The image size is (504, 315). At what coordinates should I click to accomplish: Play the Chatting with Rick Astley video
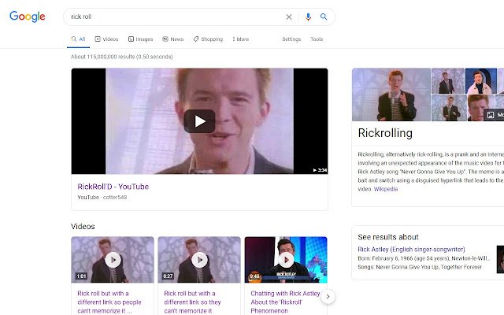point(286,260)
